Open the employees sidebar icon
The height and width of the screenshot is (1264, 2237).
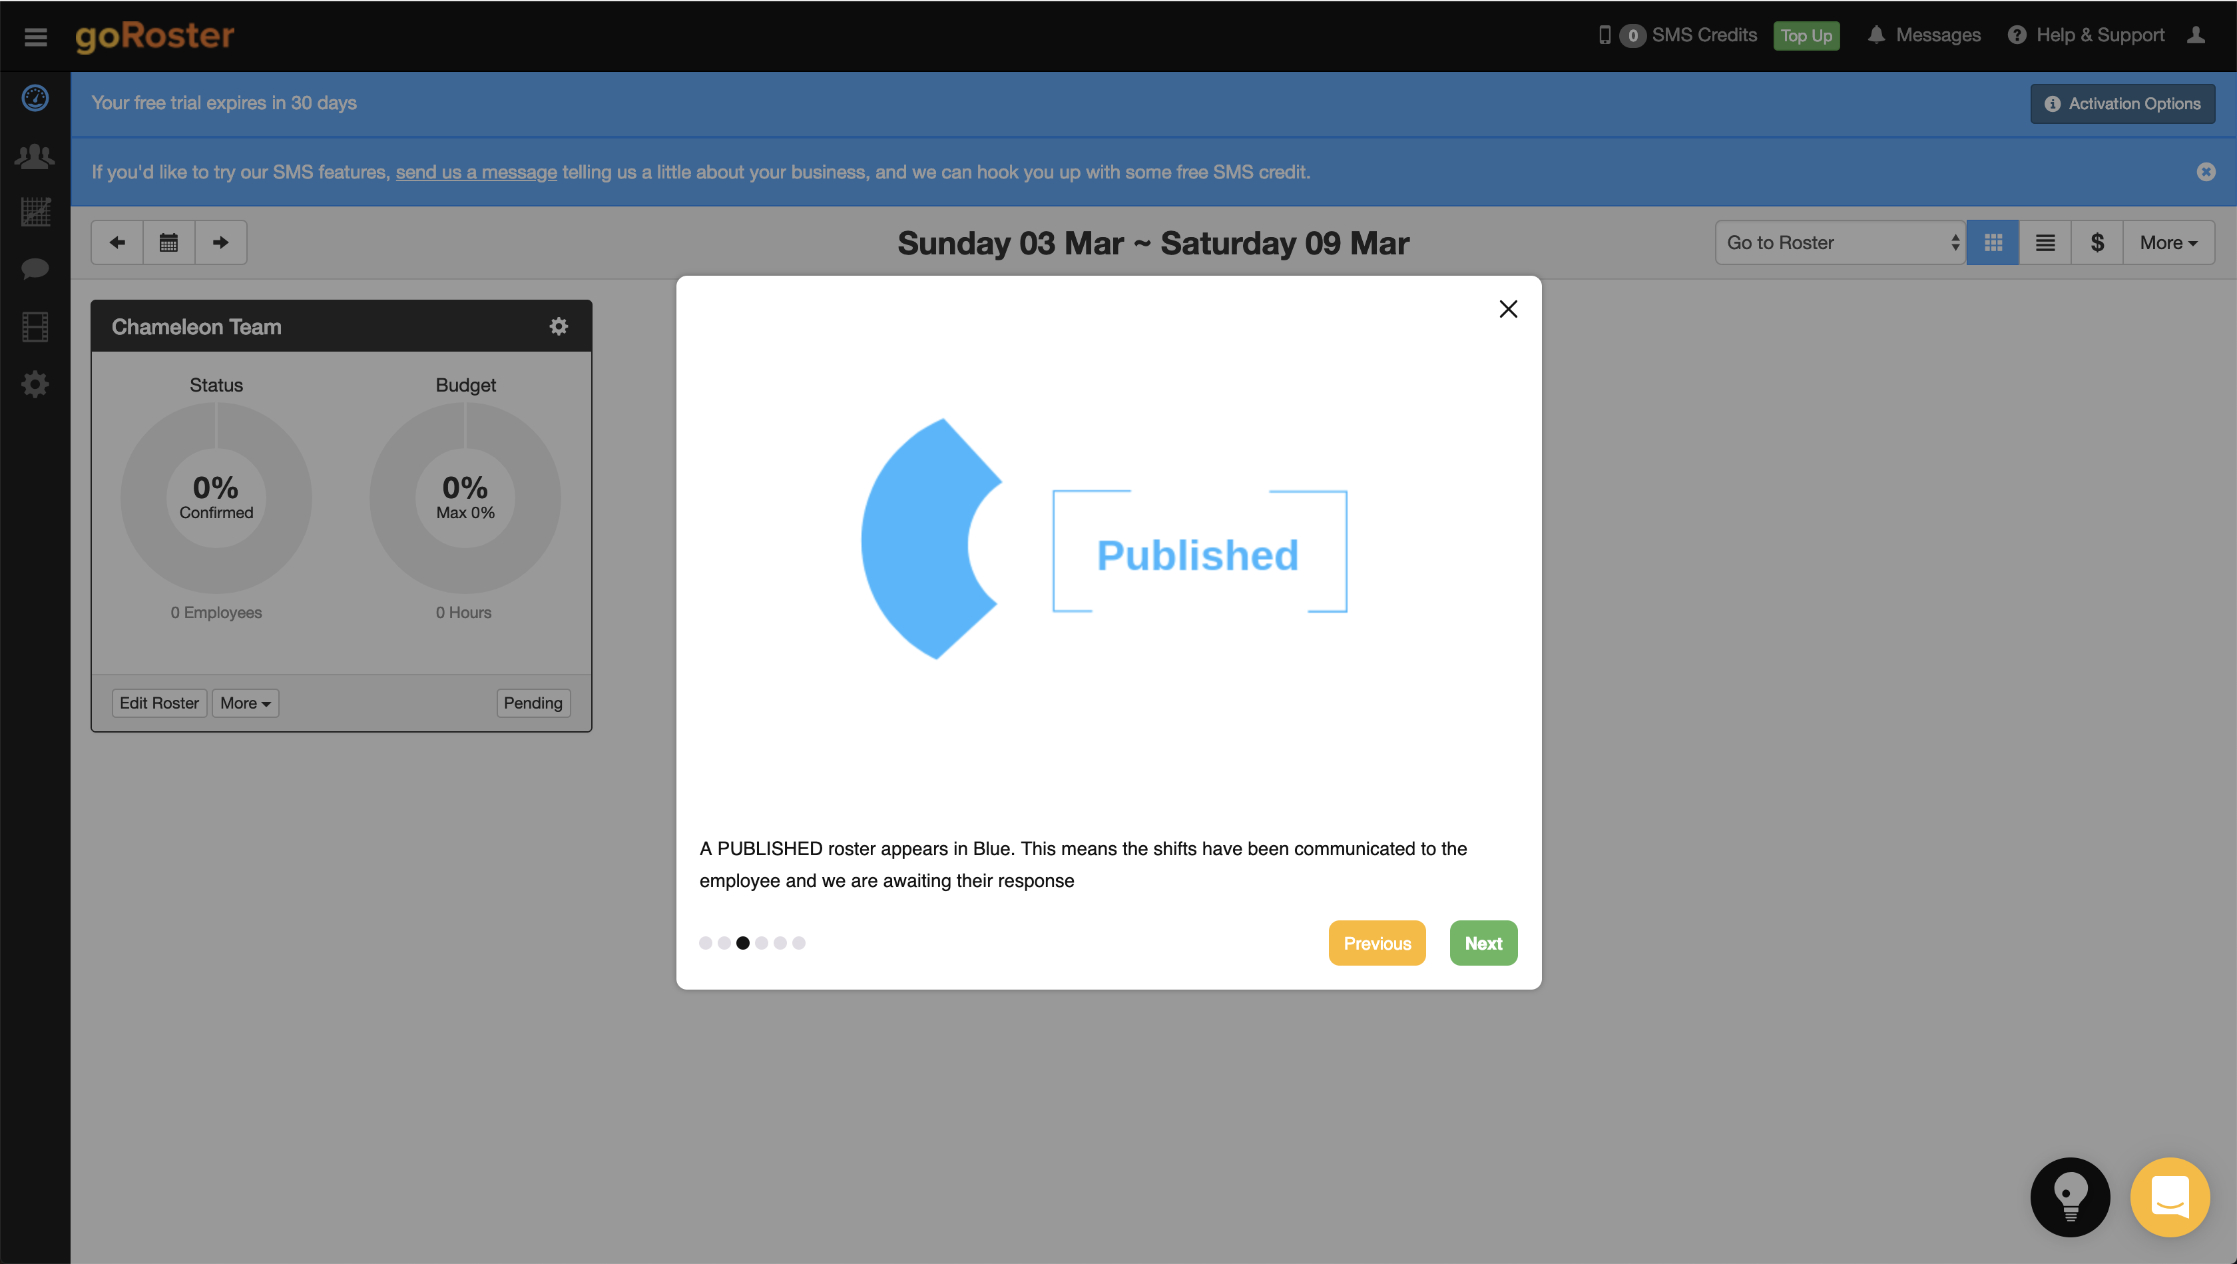pos(35,157)
